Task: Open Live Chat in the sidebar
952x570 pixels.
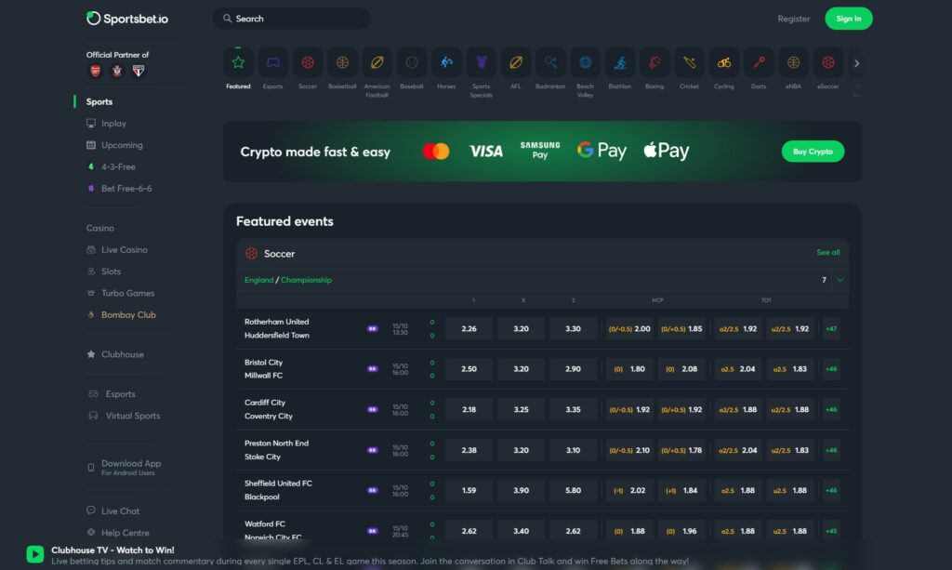Action: (112, 511)
